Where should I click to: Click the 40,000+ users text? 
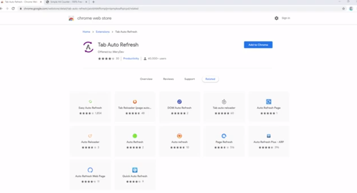click(157, 59)
